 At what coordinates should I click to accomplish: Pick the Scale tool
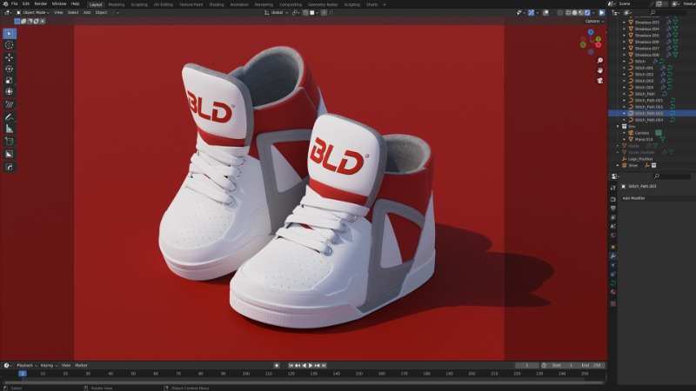pyautogui.click(x=10, y=80)
